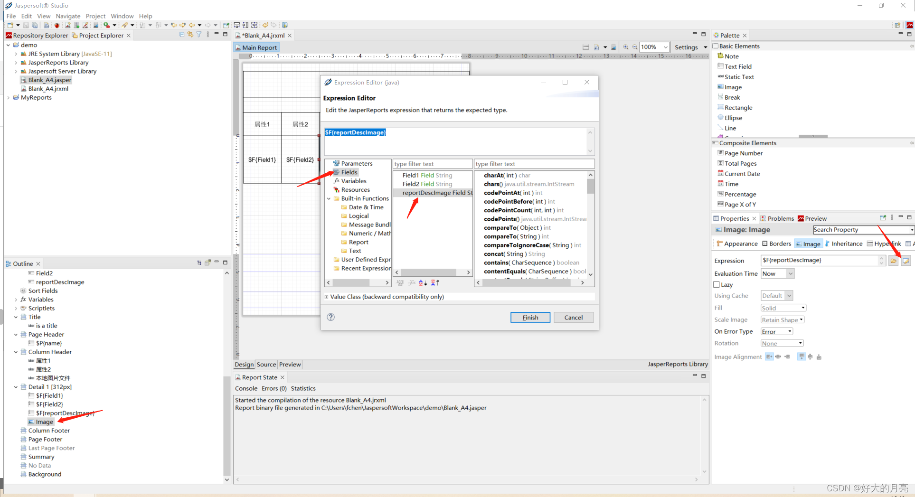
Task: Click the New wizard toolbar icon
Action: (10, 25)
